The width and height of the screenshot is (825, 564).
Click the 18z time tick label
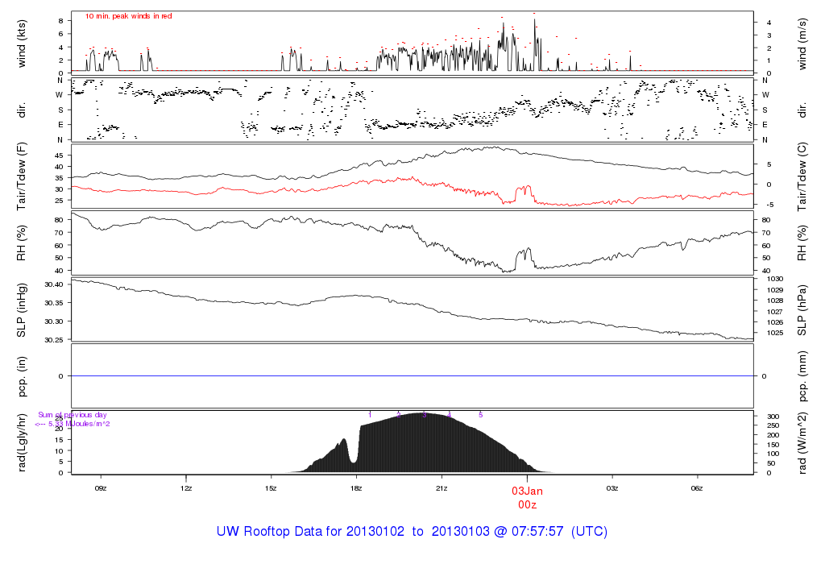coord(356,488)
